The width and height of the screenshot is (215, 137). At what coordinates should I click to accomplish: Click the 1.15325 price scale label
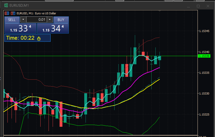pos(204,114)
